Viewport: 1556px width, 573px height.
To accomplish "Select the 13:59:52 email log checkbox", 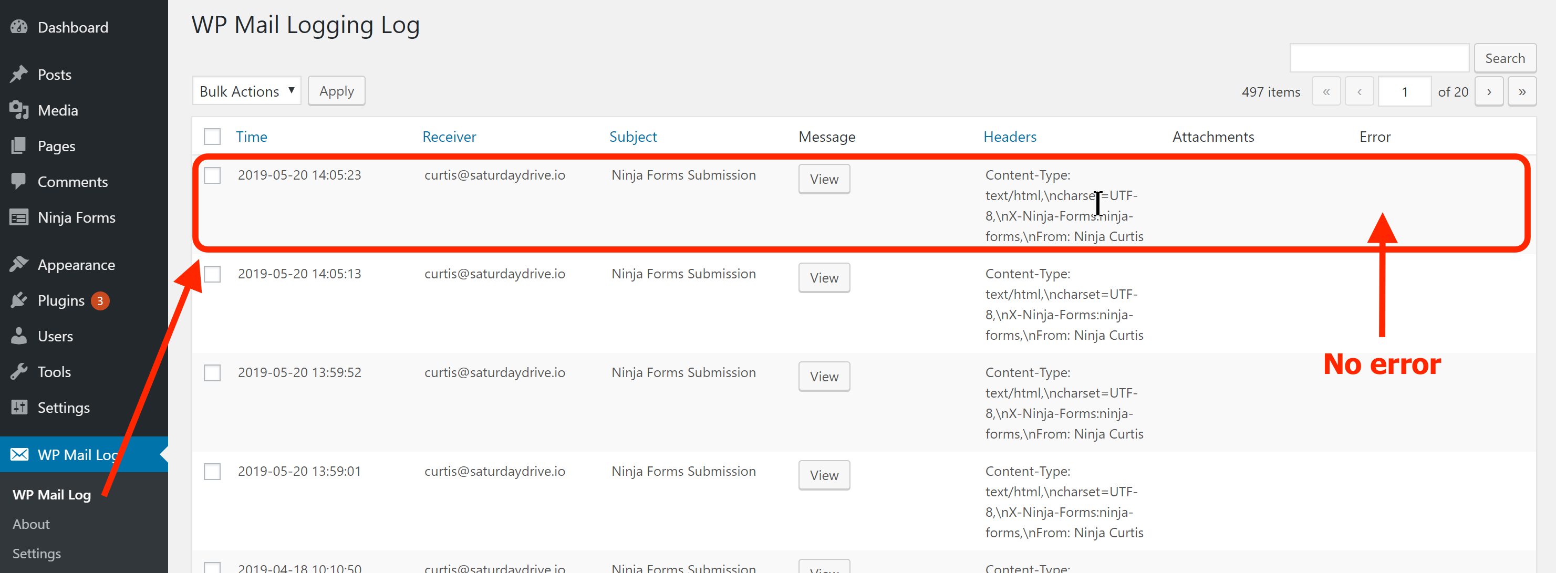I will tap(212, 372).
